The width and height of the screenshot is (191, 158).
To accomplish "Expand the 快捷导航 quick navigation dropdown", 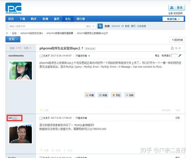I will (x=173, y=19).
